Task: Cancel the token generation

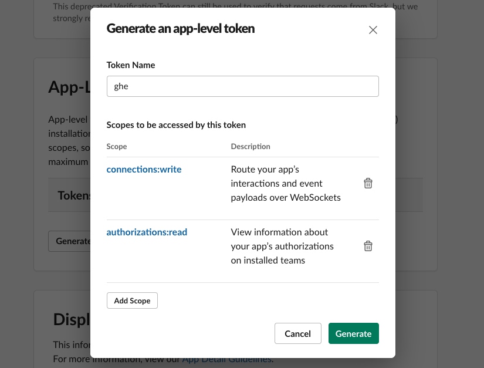Action: [x=297, y=333]
